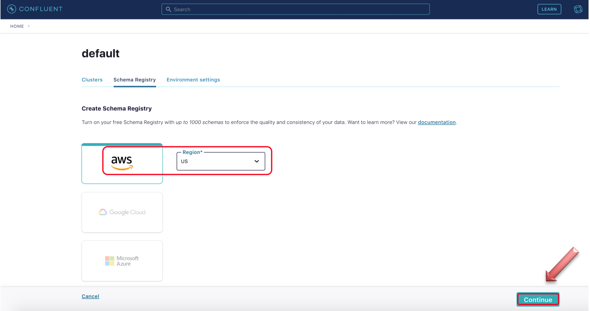The height and width of the screenshot is (311, 590).
Task: Click the CONFLUENT wordmark text
Action: [x=41, y=9]
